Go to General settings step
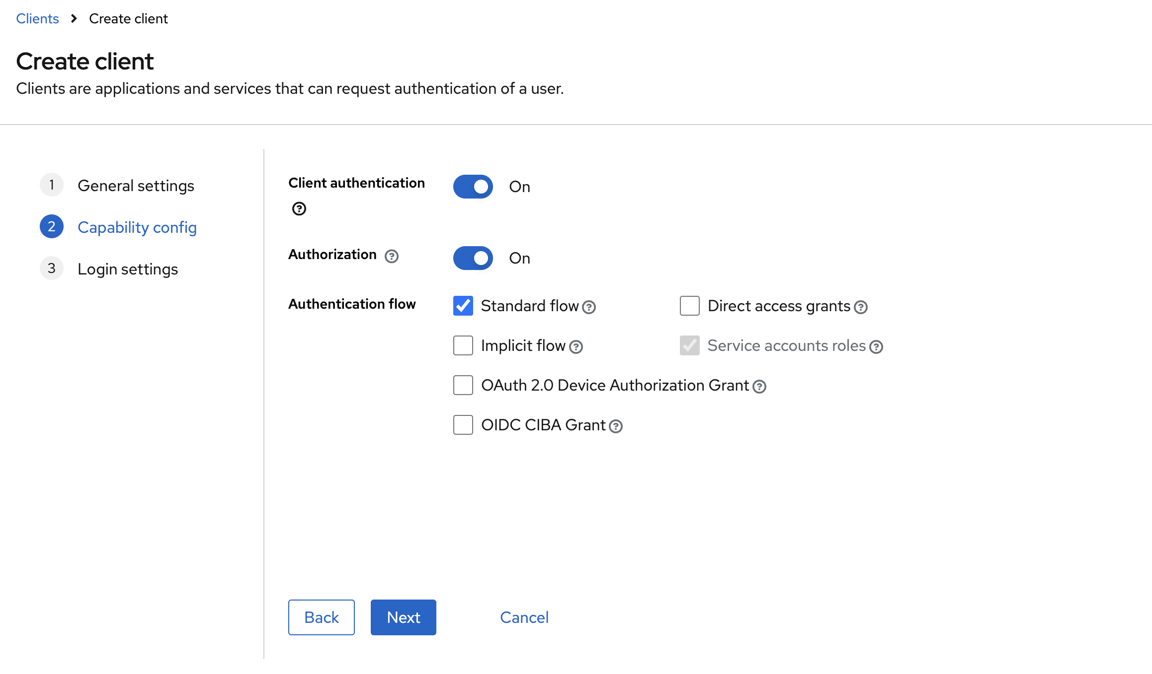The width and height of the screenshot is (1152, 674). (x=136, y=186)
